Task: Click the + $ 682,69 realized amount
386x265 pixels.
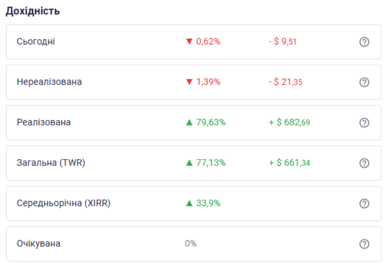Action: [289, 123]
